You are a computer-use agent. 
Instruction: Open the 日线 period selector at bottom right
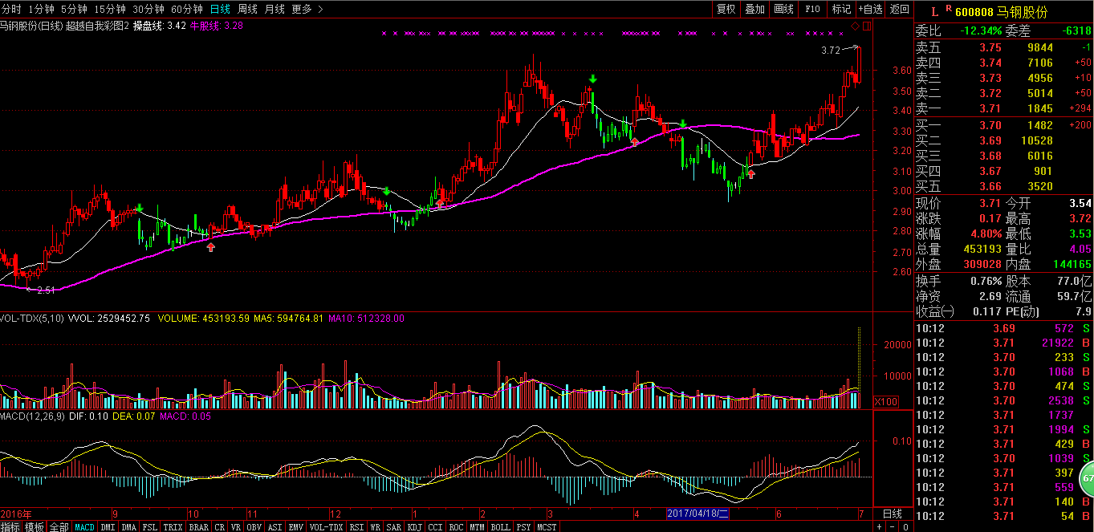(x=892, y=514)
